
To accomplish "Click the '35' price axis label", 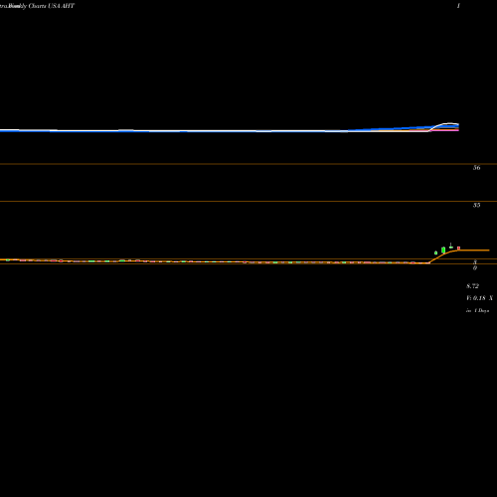I will click(476, 205).
